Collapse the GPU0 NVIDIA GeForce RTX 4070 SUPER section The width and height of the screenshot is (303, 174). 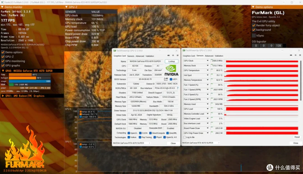(x=3, y=71)
